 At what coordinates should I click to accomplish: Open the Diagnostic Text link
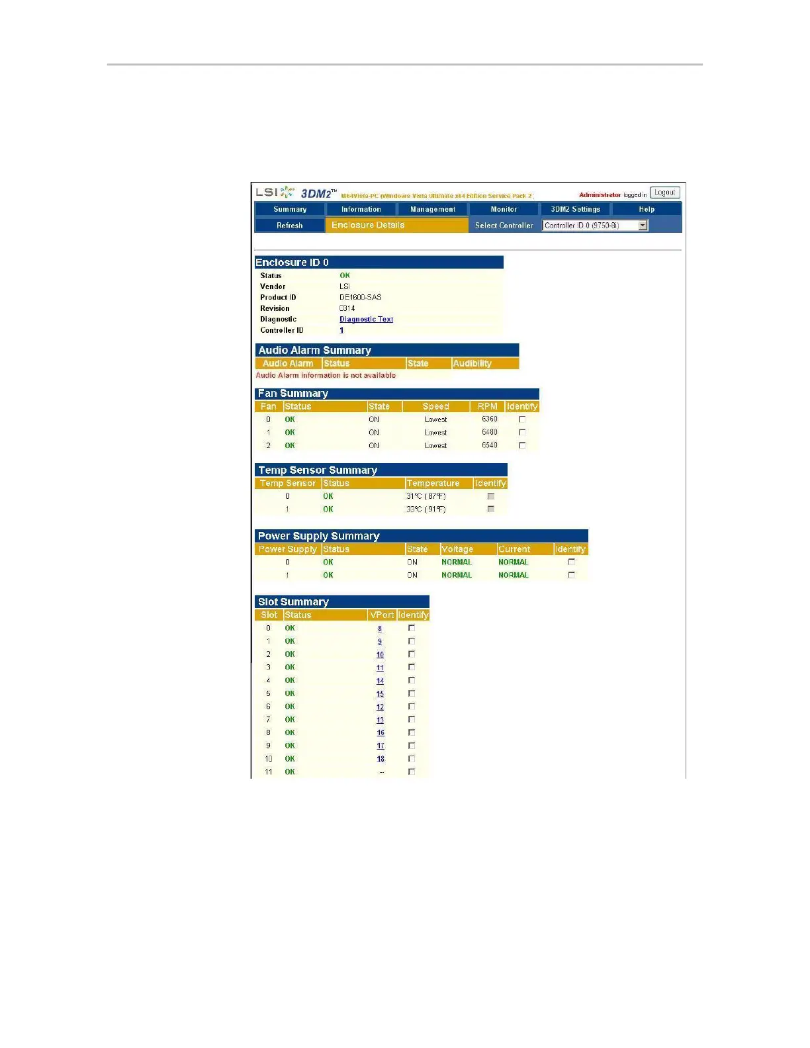[366, 319]
